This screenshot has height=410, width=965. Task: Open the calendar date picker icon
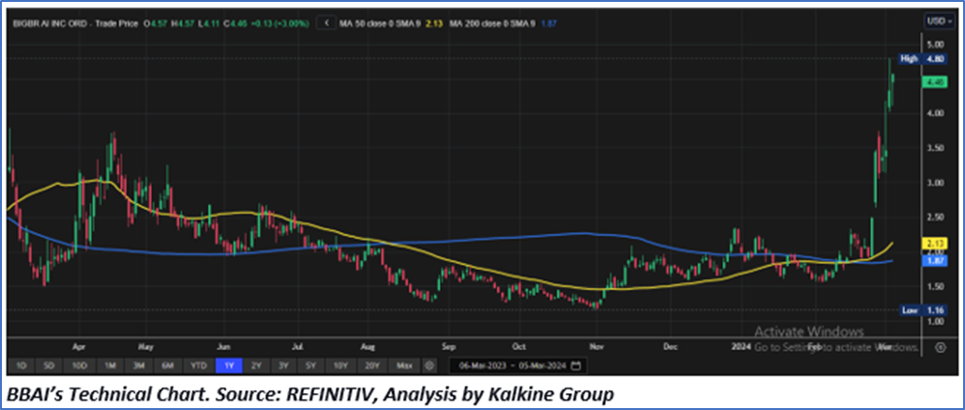pos(576,366)
